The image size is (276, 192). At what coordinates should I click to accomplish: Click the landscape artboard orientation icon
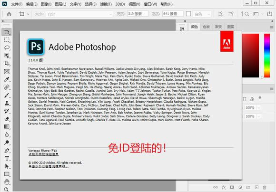point(231,14)
